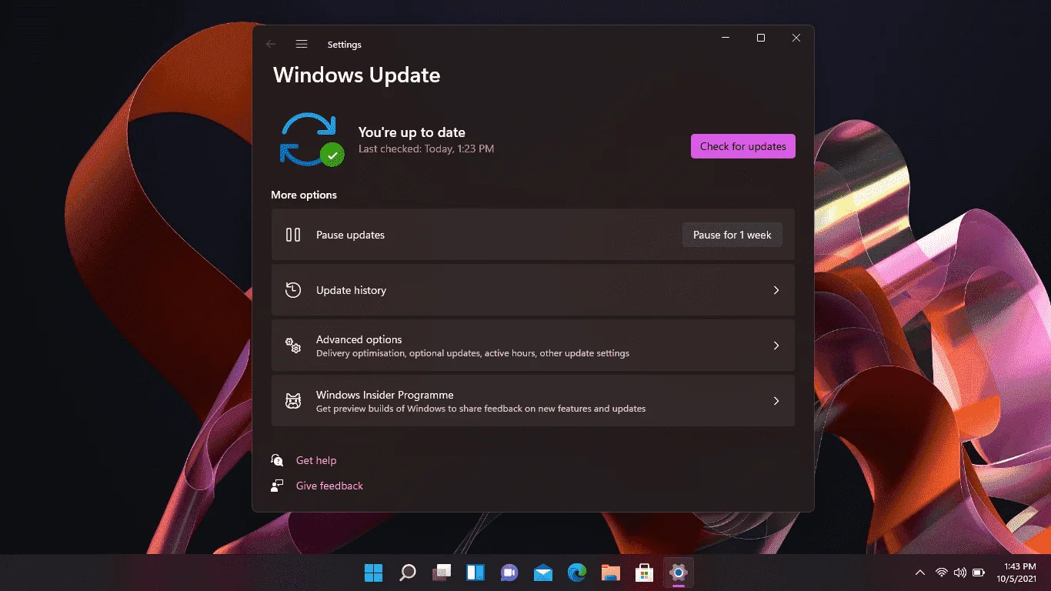Open the Give feedback link
Viewport: 1051px width, 591px height.
pos(329,486)
